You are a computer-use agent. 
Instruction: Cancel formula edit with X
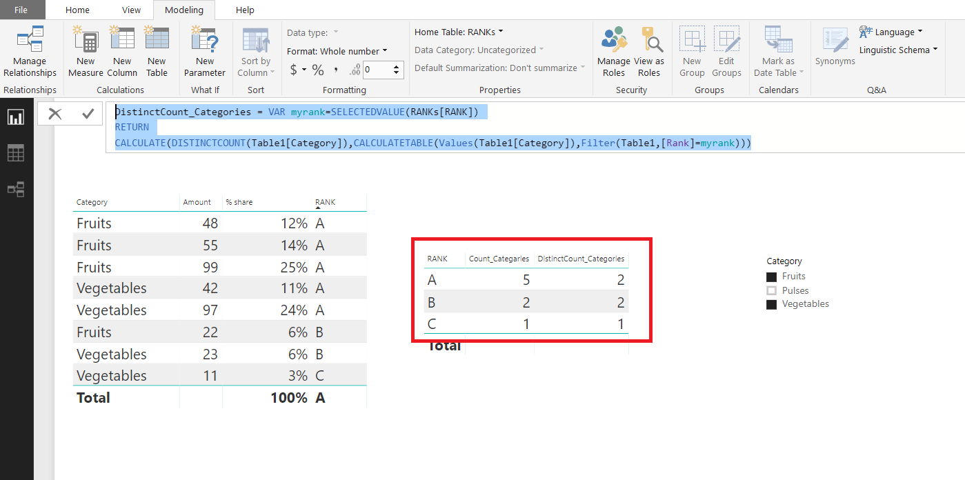(x=55, y=114)
